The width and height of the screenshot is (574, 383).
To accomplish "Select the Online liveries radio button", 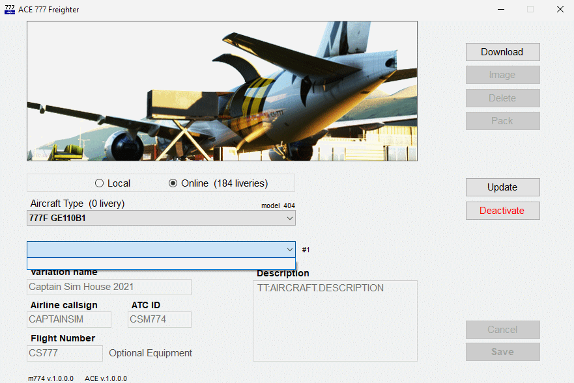I will [x=173, y=183].
